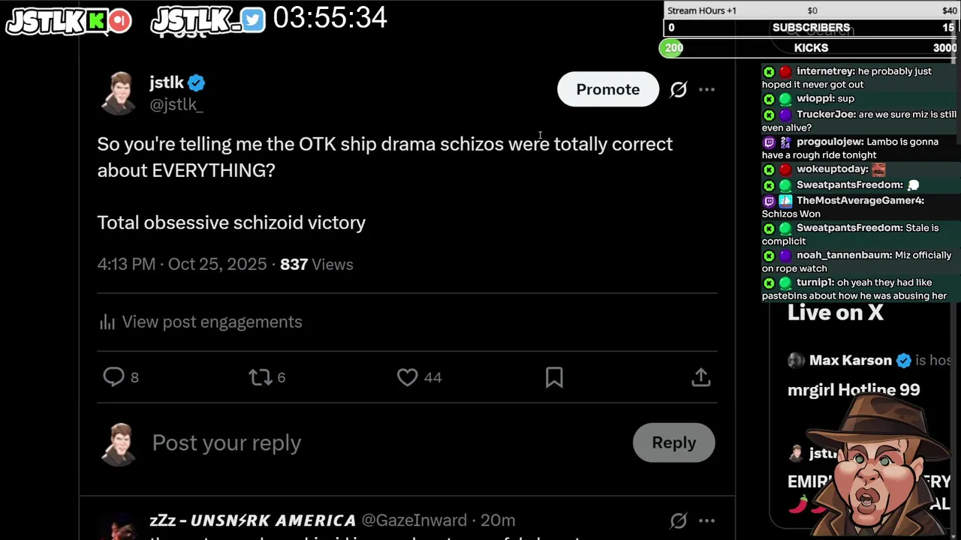Click Grok icon beside Promote button
The image size is (961, 540).
pos(678,89)
